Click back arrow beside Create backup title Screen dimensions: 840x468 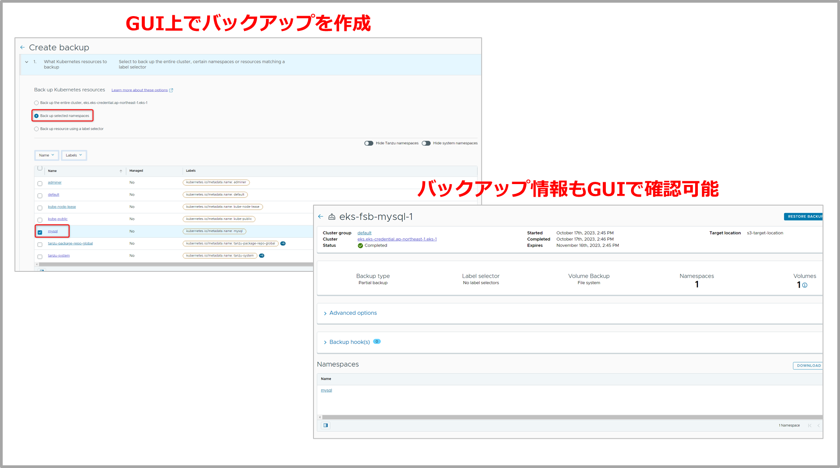(x=22, y=47)
